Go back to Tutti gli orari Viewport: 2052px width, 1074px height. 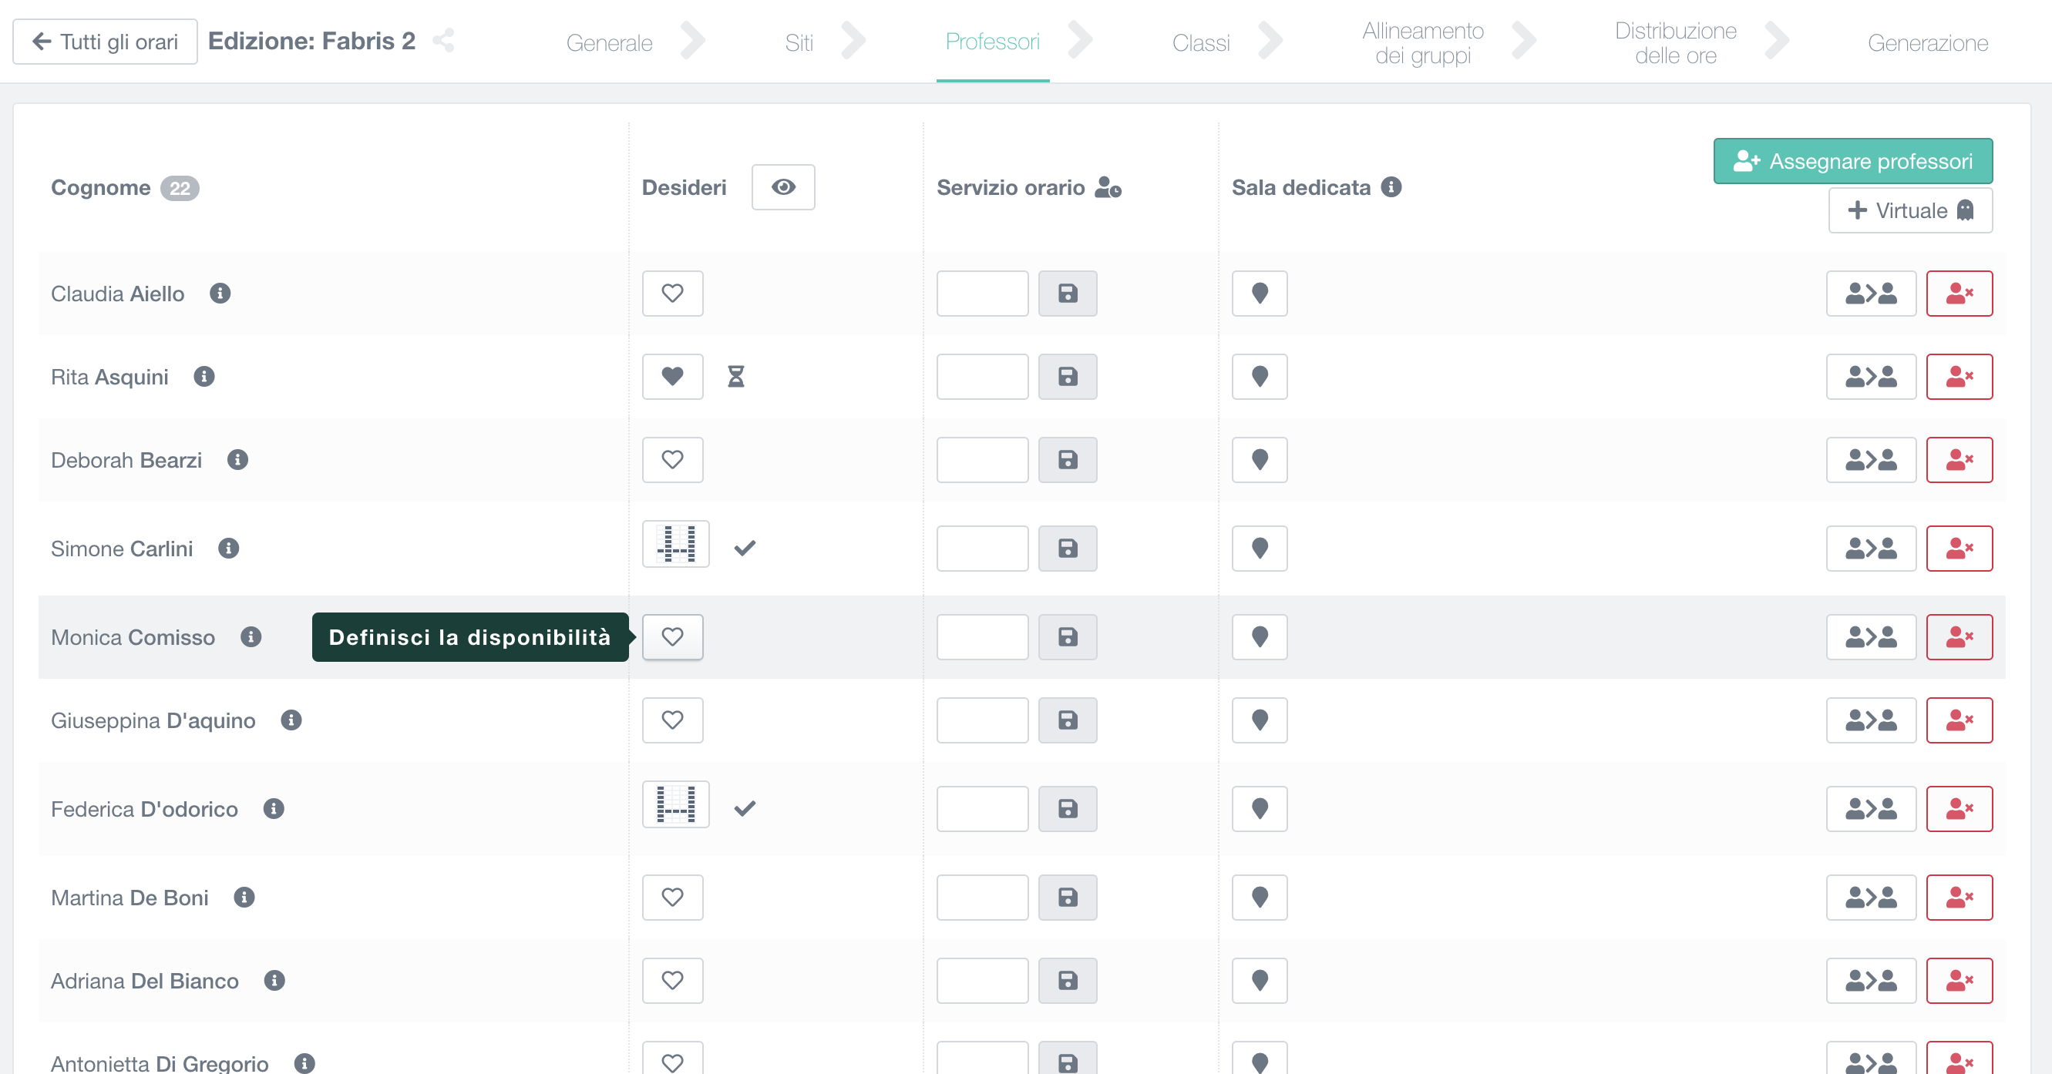(x=105, y=42)
